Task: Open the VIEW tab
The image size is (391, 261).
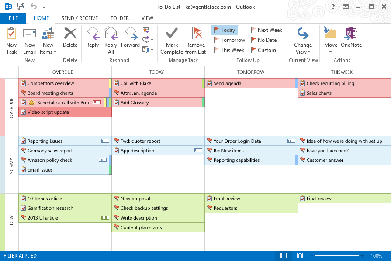Action: pyautogui.click(x=147, y=18)
